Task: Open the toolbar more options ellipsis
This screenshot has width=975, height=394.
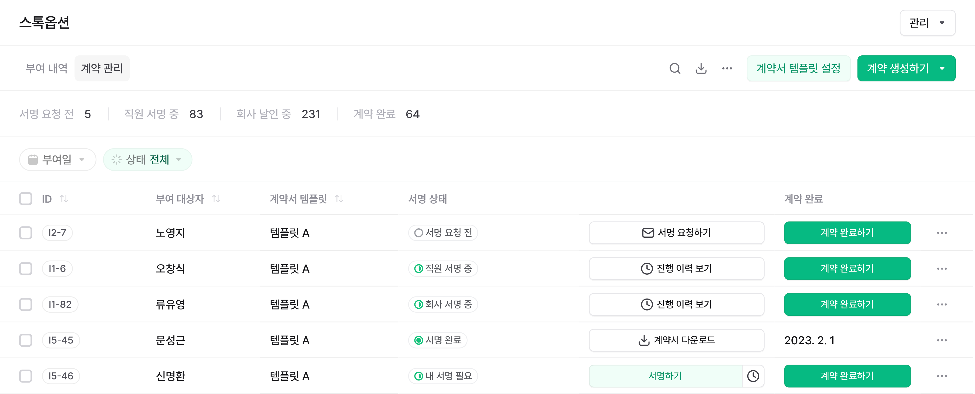Action: tap(727, 68)
